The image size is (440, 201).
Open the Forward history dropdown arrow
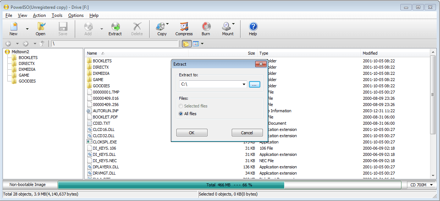34,44
